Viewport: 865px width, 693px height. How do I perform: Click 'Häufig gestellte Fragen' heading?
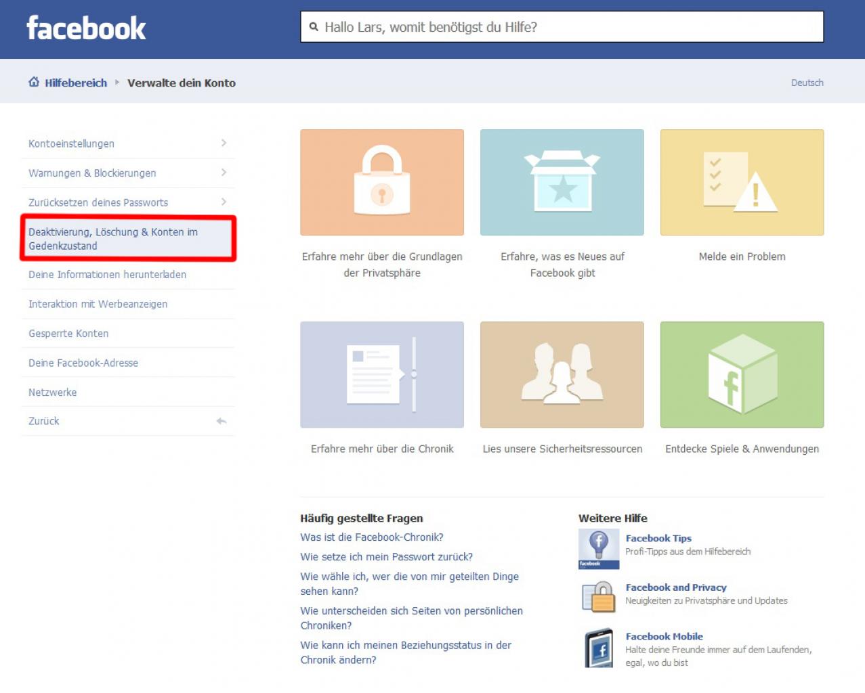point(362,518)
